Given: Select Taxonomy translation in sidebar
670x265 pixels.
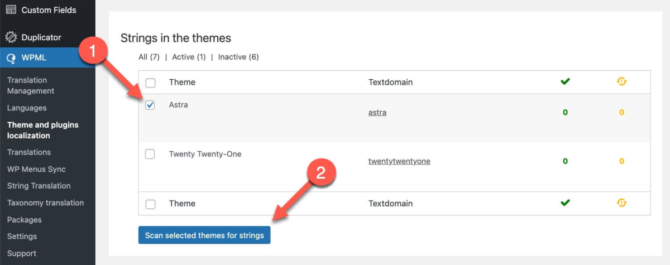Looking at the screenshot, I should [x=45, y=203].
